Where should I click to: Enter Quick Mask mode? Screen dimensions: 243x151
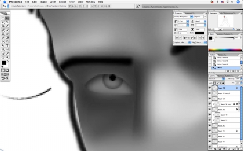coord(7,70)
